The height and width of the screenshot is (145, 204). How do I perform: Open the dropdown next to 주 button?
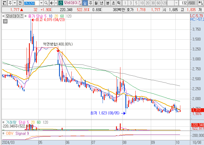(x=15, y=3)
